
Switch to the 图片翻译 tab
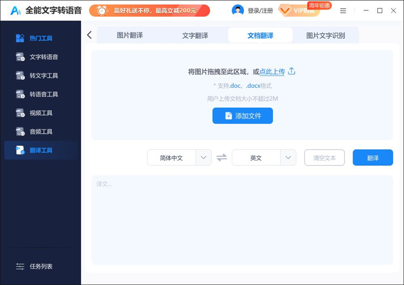pyautogui.click(x=130, y=35)
